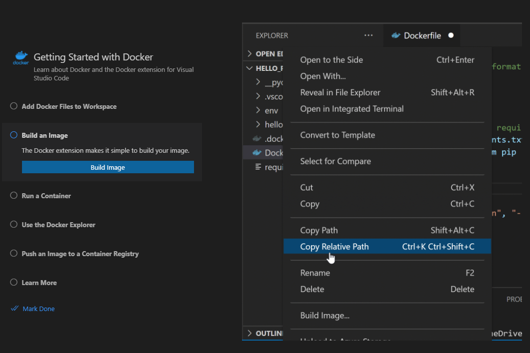Click the .dockerignore file icon
Screen dimensions: 530x353
pyautogui.click(x=257, y=139)
